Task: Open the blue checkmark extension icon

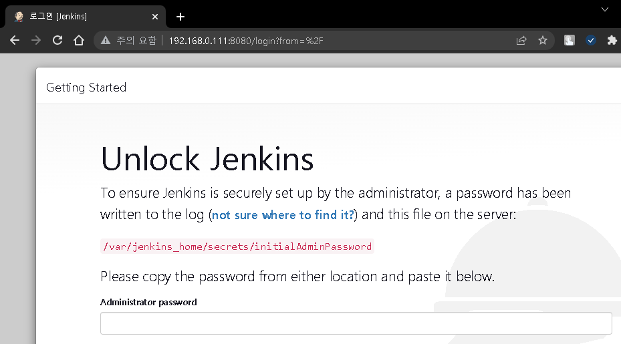Action: 591,40
